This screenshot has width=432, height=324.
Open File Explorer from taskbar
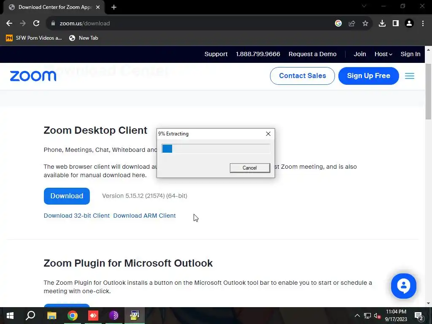[52, 316]
